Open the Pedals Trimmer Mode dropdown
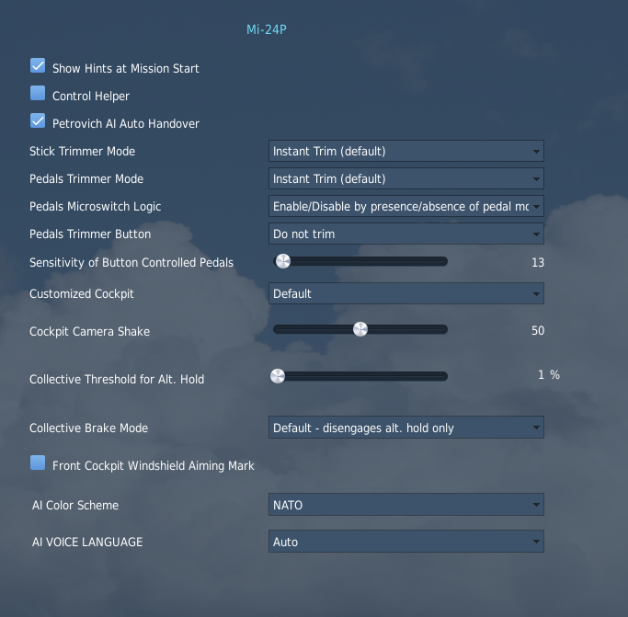 tap(406, 178)
